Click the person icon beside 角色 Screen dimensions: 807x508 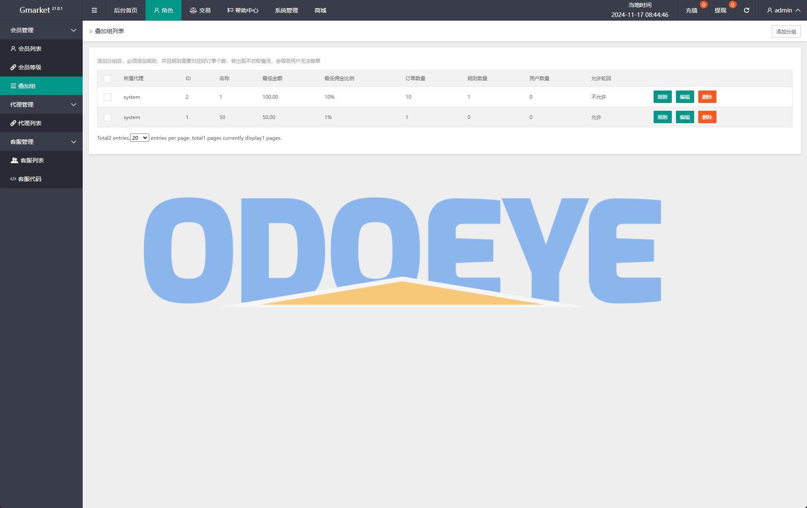157,10
